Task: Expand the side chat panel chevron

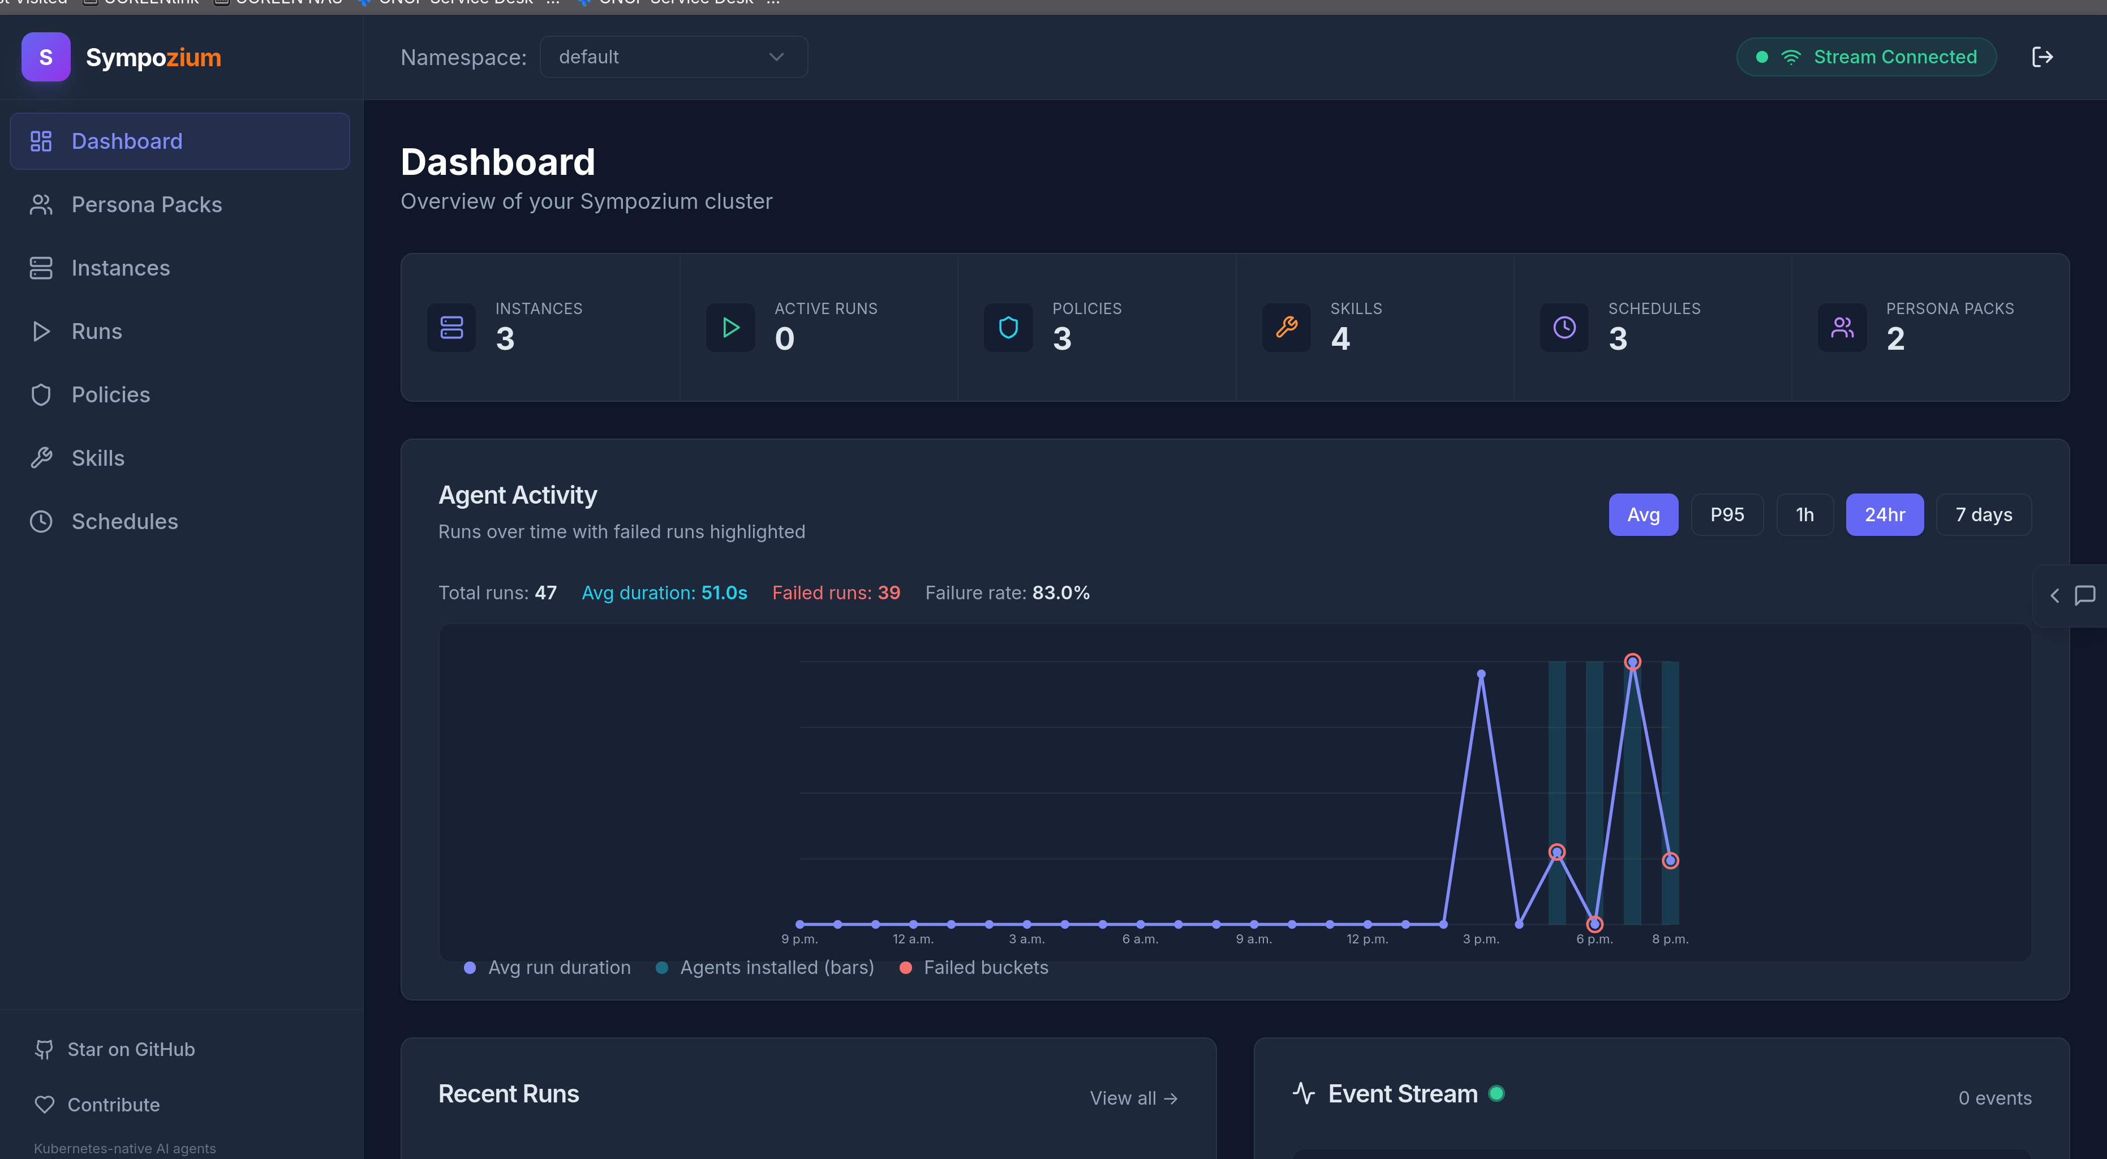Action: pyautogui.click(x=2054, y=595)
